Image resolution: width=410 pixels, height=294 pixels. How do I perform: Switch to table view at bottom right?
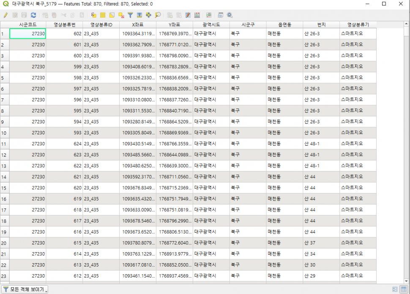pyautogui.click(x=404, y=289)
